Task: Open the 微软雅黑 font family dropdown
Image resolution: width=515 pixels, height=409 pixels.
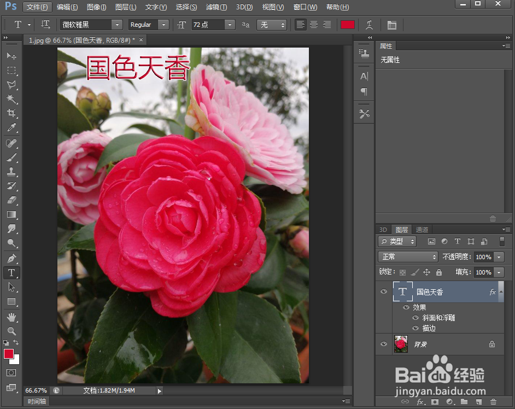Action: [117, 25]
